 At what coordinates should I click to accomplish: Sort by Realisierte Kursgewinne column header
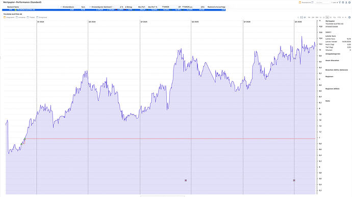pos(216,7)
